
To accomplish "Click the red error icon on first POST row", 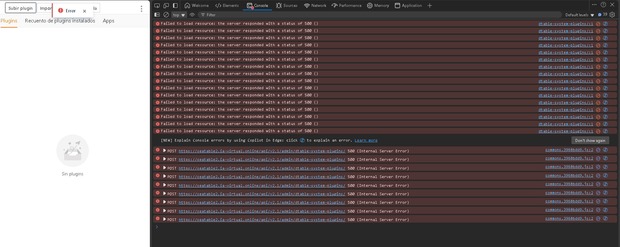I will point(158,150).
